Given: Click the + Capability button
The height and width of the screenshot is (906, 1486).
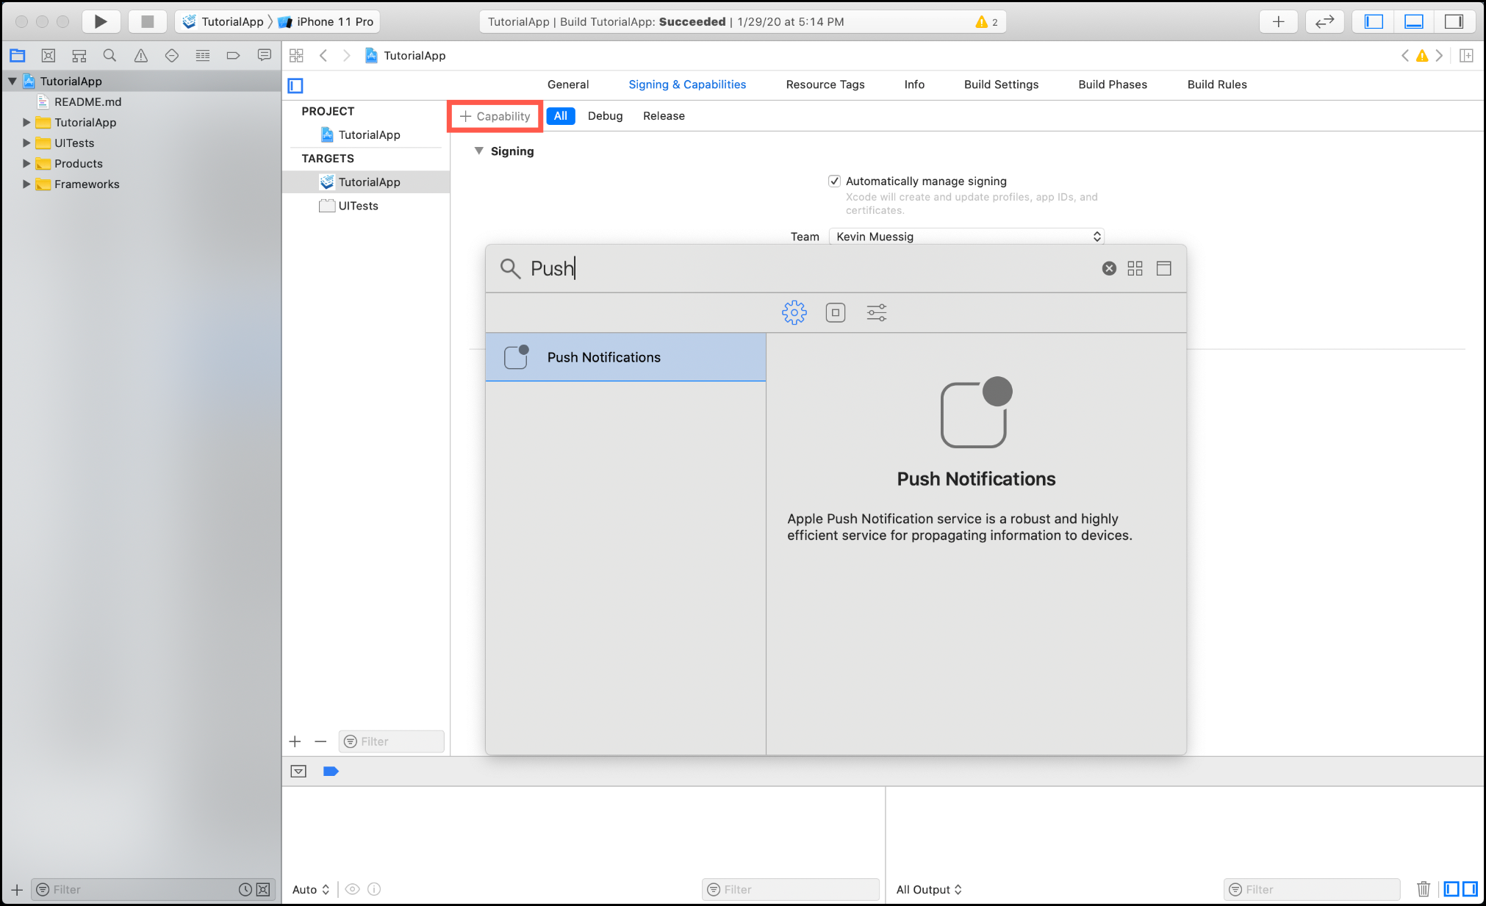Looking at the screenshot, I should [495, 116].
